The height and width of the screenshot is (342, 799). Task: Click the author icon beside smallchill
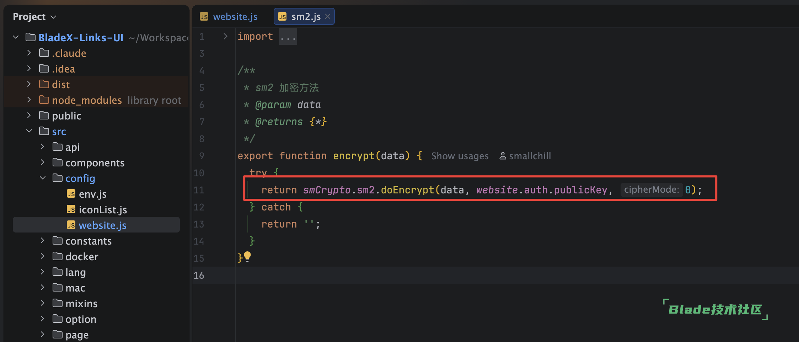(x=503, y=156)
